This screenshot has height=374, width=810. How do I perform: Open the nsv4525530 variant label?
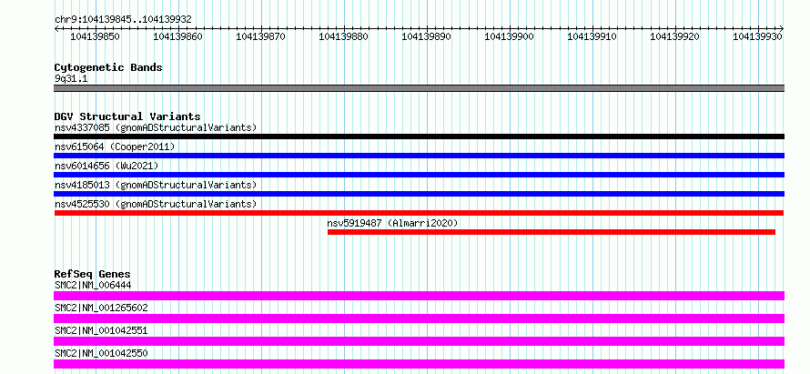(156, 204)
